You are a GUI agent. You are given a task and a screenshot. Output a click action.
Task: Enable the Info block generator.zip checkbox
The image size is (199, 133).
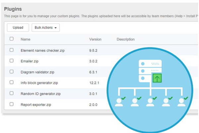coord(12,82)
